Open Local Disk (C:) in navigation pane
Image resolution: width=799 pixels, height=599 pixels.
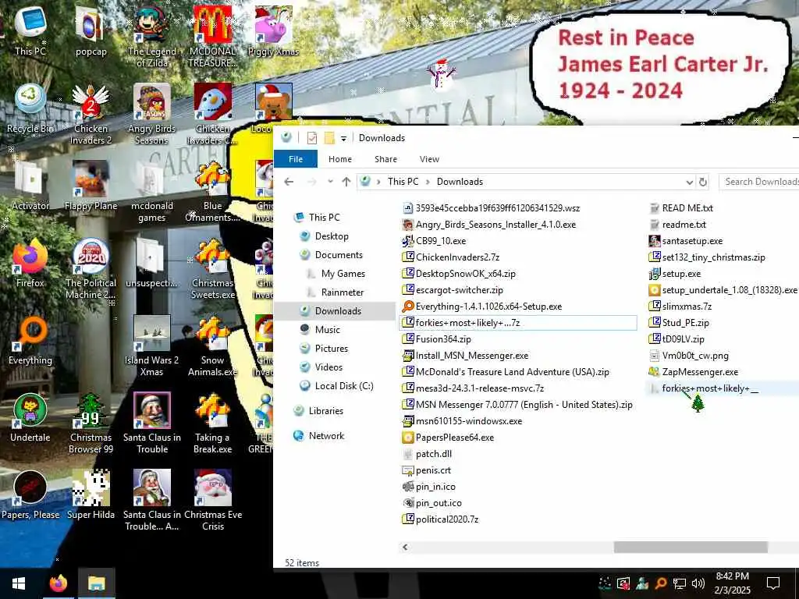(x=344, y=386)
